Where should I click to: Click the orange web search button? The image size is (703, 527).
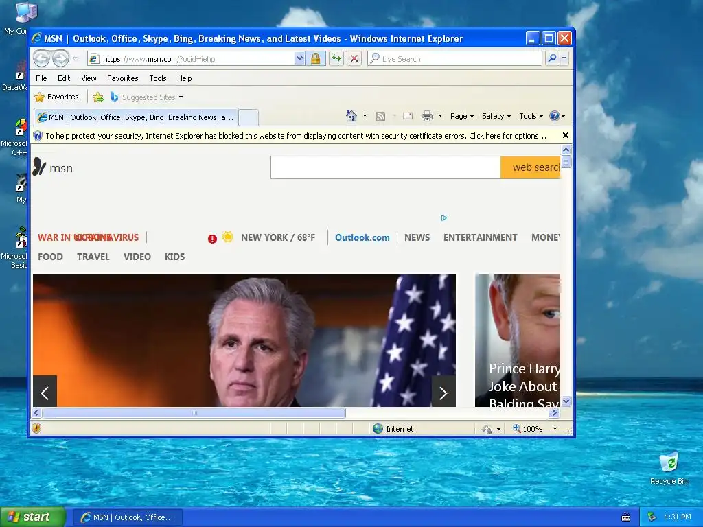point(531,167)
